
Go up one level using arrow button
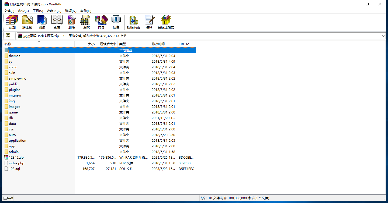coord(8,35)
